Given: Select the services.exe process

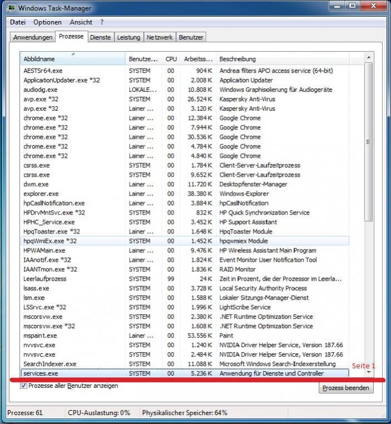Looking at the screenshot, I should tap(185, 373).
